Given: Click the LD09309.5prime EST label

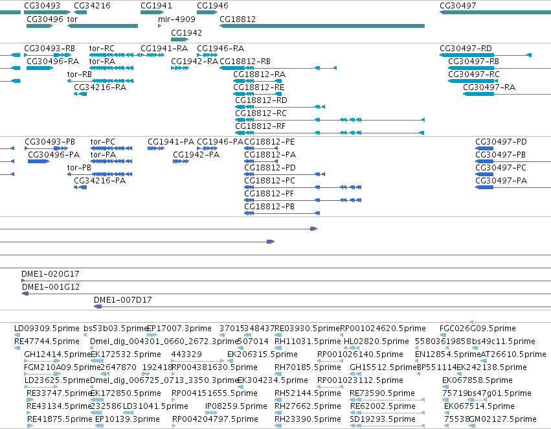Looking at the screenshot, I should pos(47,329).
